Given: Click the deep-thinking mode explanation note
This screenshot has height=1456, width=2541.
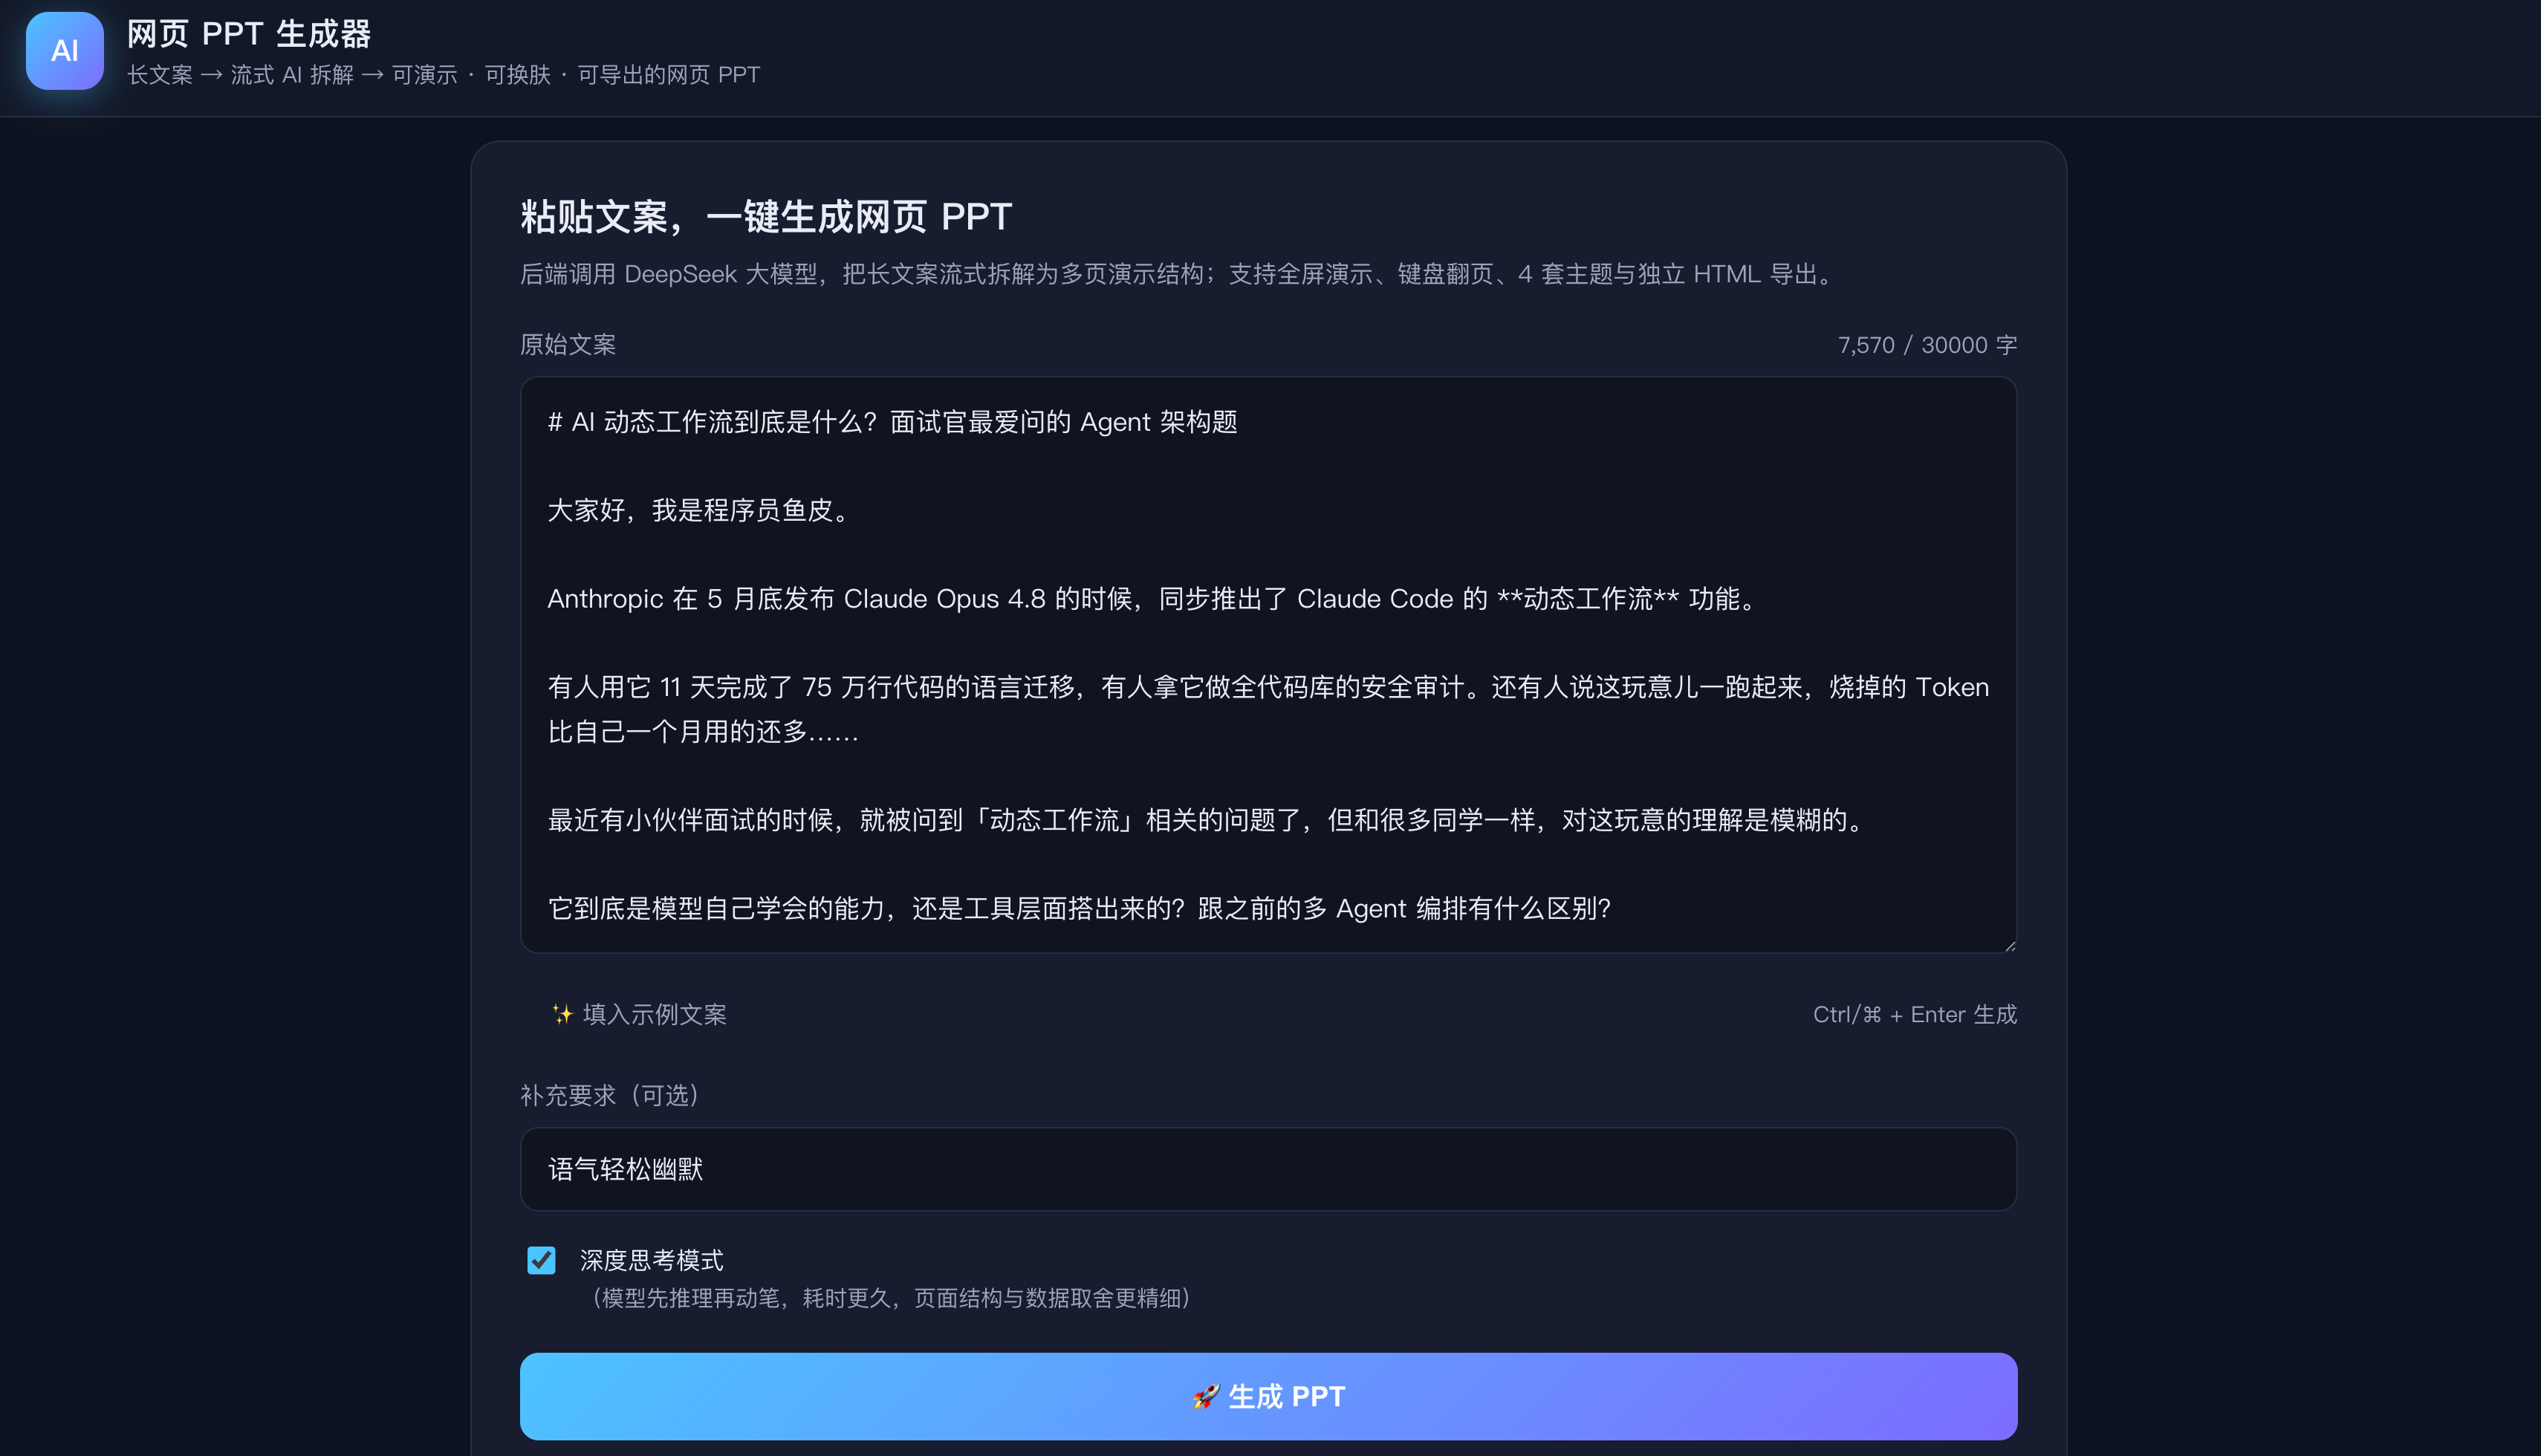Looking at the screenshot, I should point(891,1298).
